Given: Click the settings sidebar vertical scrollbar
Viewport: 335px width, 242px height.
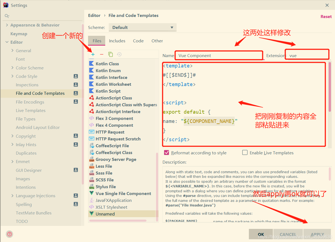Looking at the screenshot, I should [83, 104].
